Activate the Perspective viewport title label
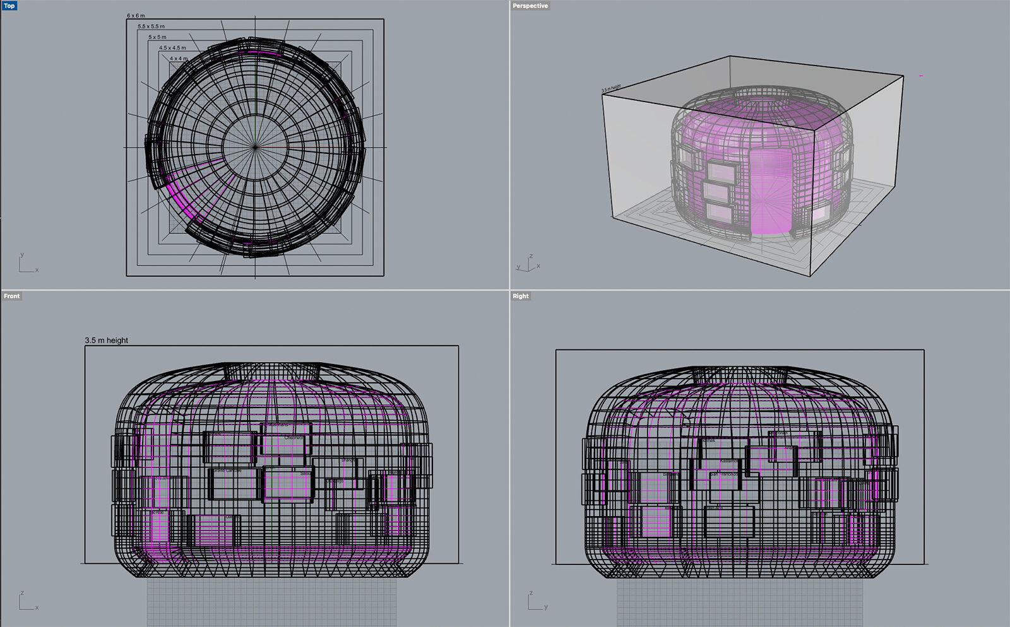1010x627 pixels. (530, 6)
